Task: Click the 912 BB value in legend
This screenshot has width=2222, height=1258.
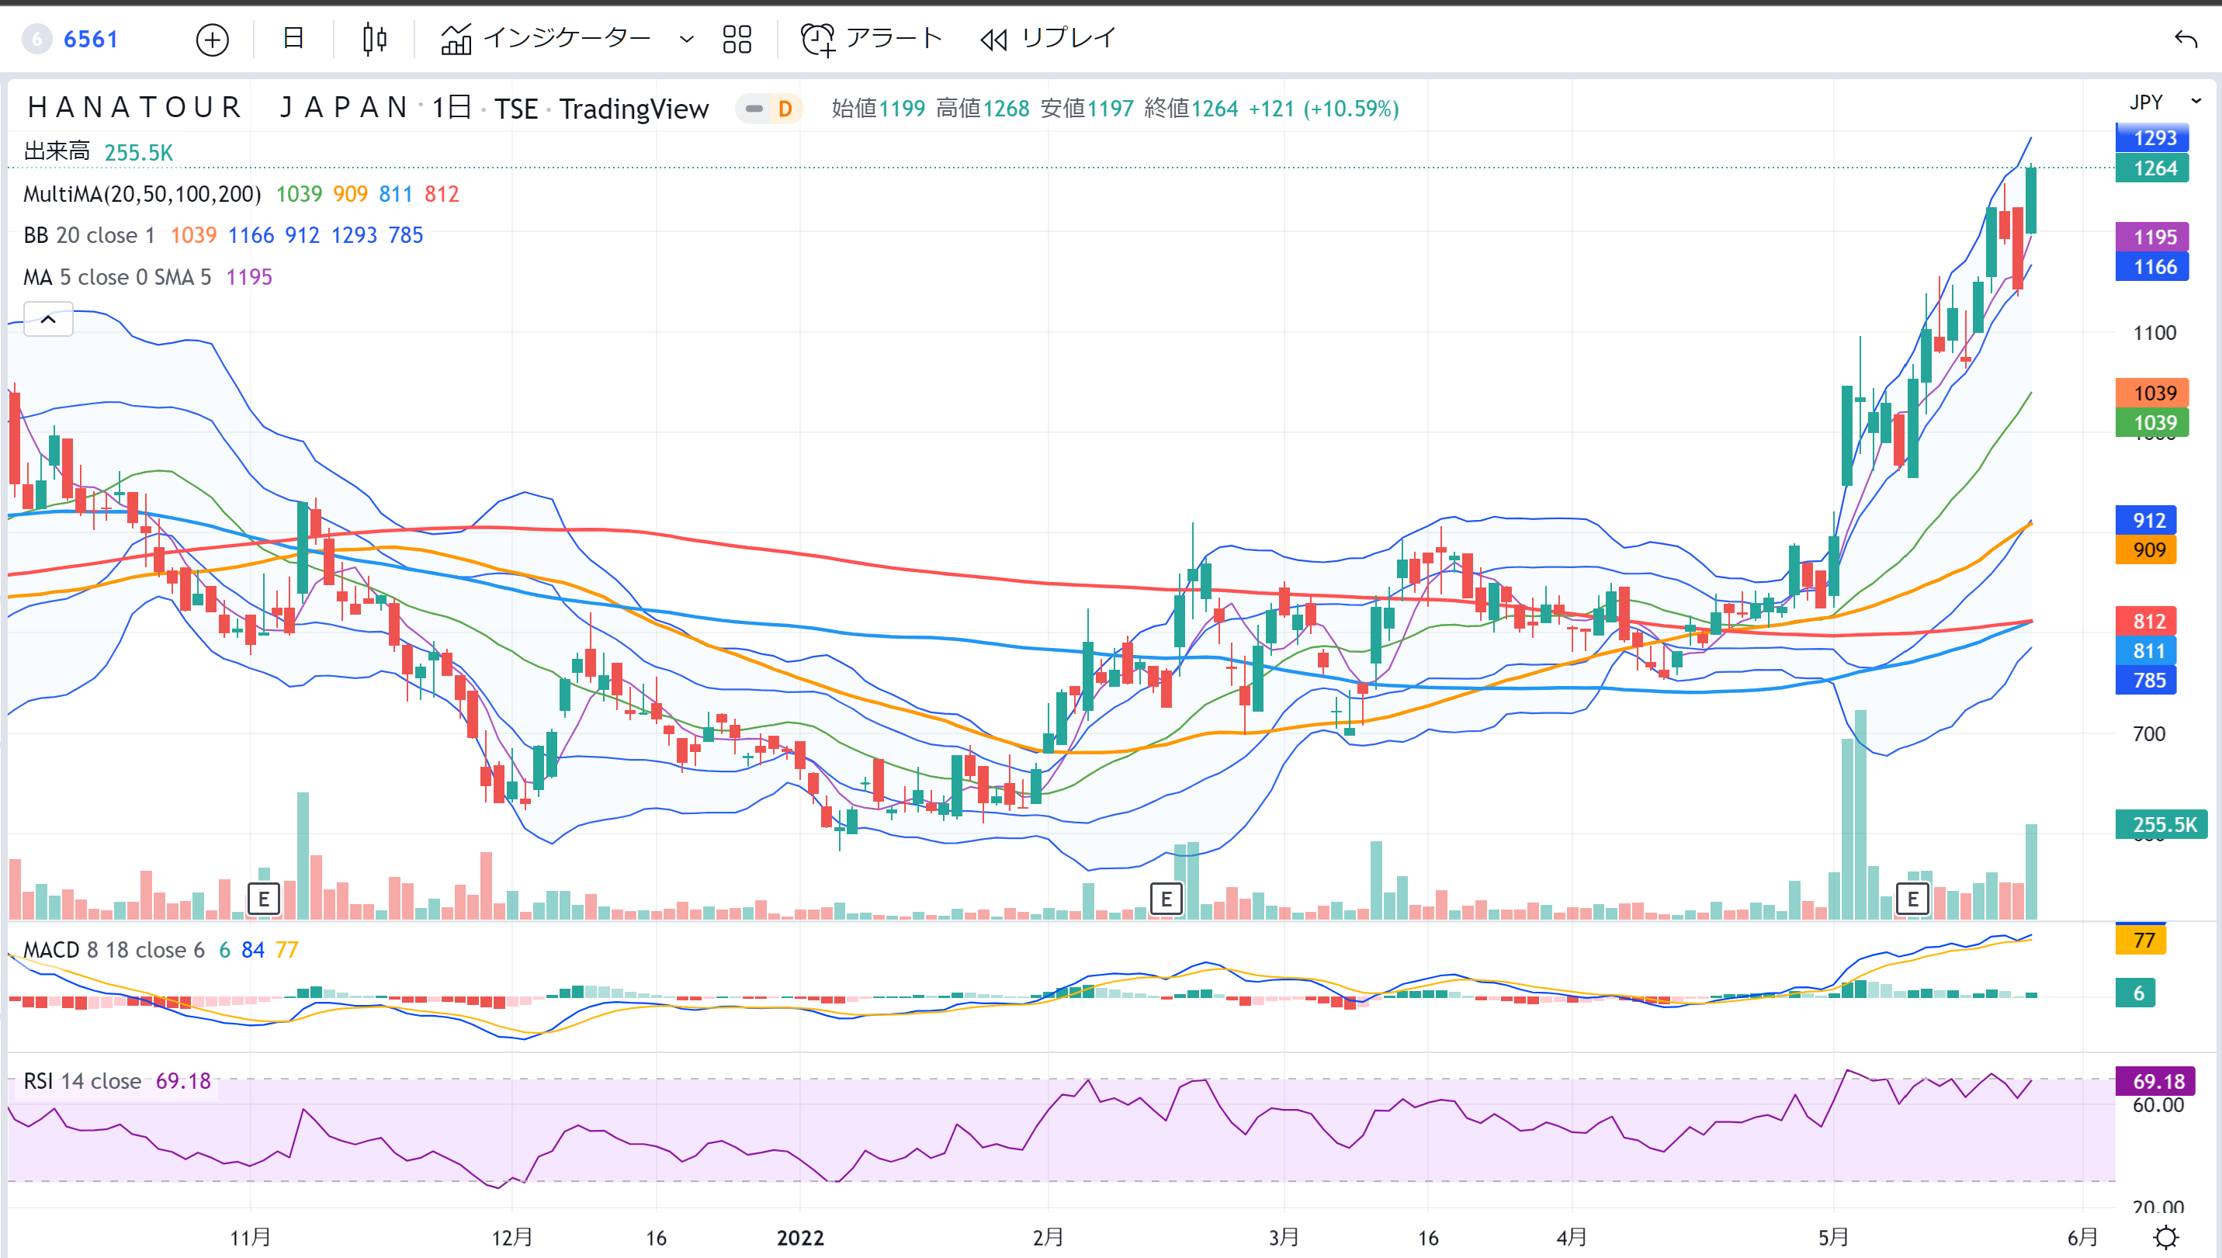Action: point(303,235)
